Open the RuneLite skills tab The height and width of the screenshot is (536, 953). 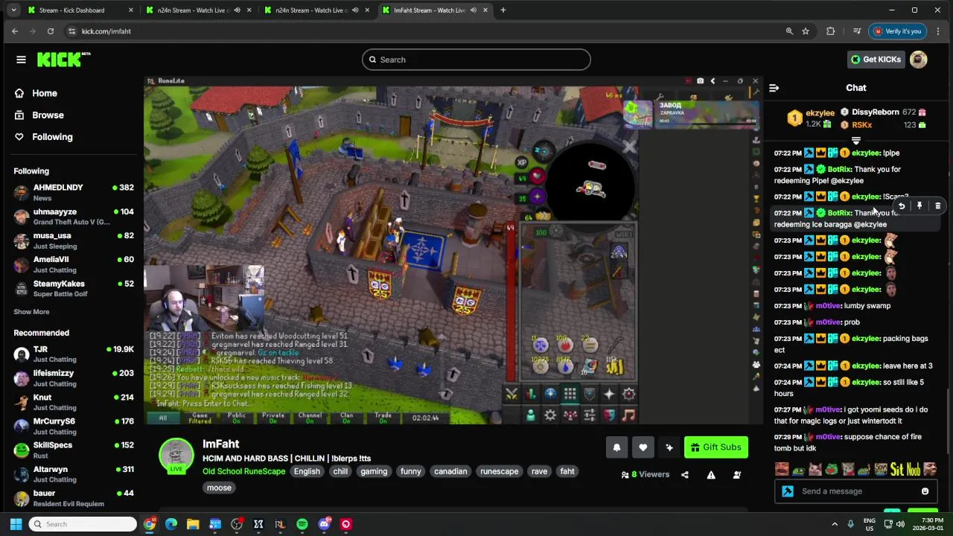pyautogui.click(x=531, y=394)
